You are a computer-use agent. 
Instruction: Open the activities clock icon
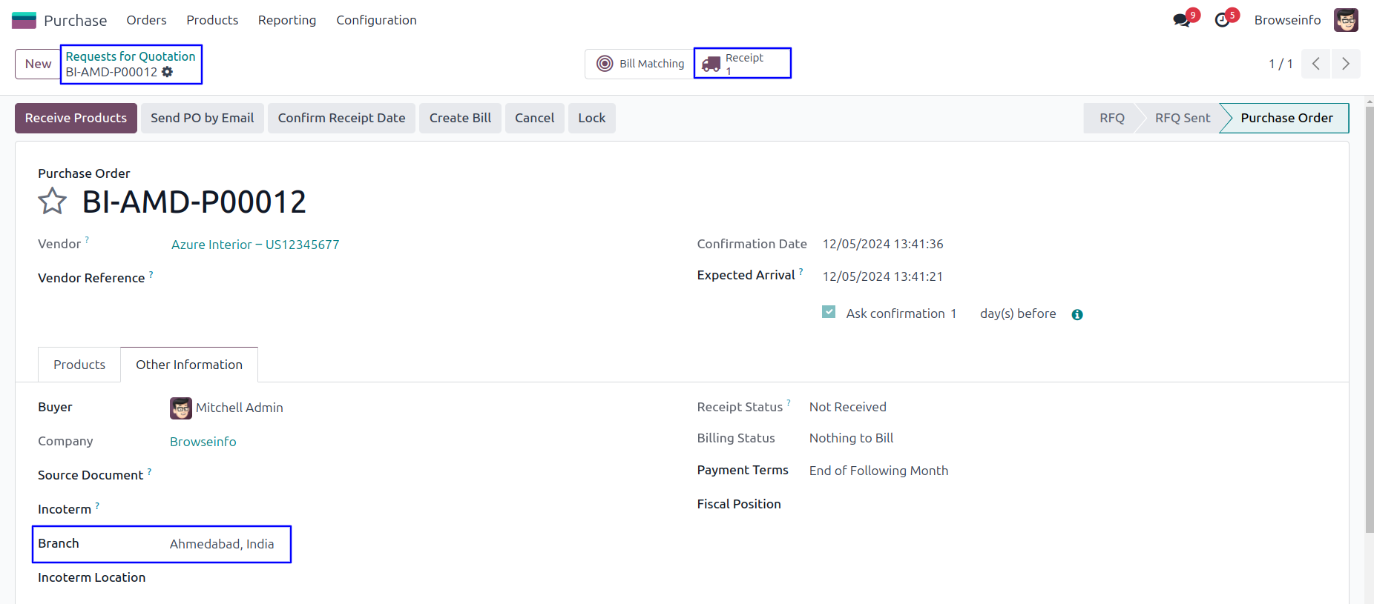coord(1222,20)
